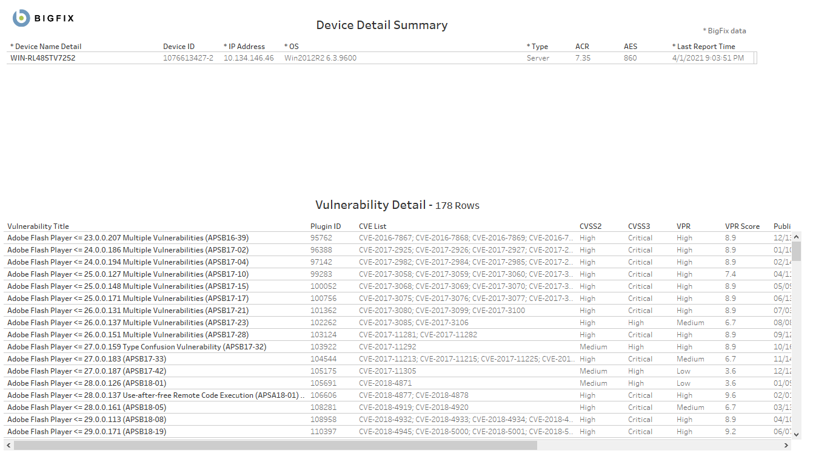Select APSB17-23 vulnerability row title
Viewport: 813px width, 462px height.
(x=128, y=323)
